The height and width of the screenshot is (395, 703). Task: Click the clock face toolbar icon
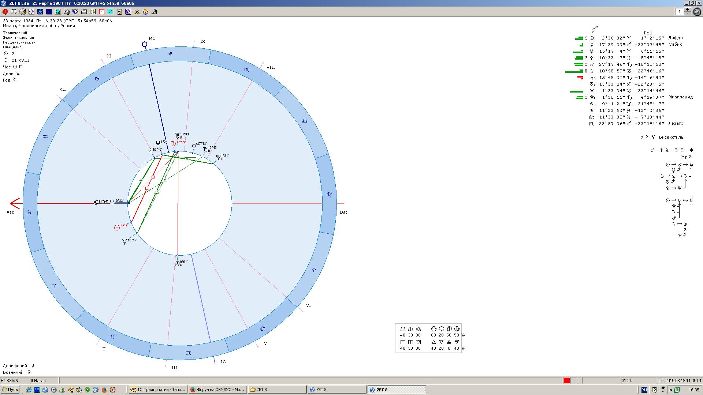tap(101, 12)
